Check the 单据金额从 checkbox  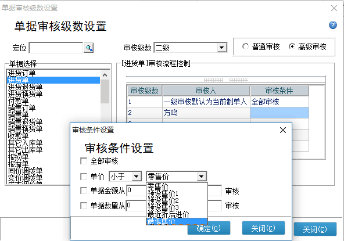84,190
